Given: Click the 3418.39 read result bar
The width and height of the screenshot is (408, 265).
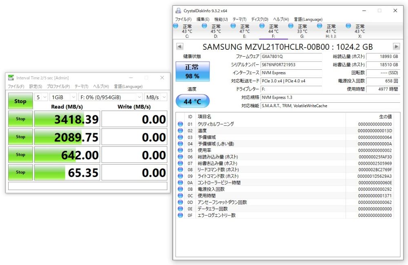Looking at the screenshot, I should [x=67, y=119].
